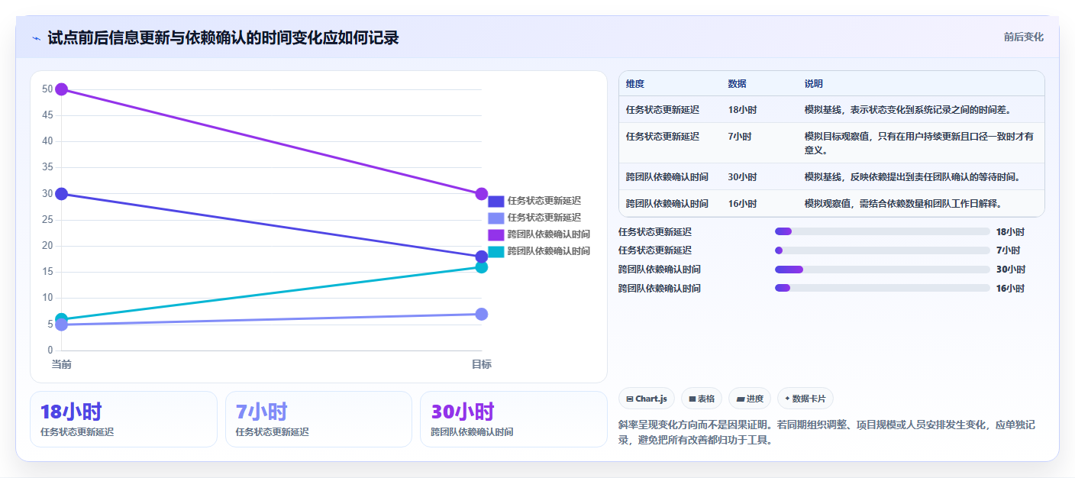Click the 18小时 value right of progress bars
Viewport: 1075px width, 478px height.
1010,232
